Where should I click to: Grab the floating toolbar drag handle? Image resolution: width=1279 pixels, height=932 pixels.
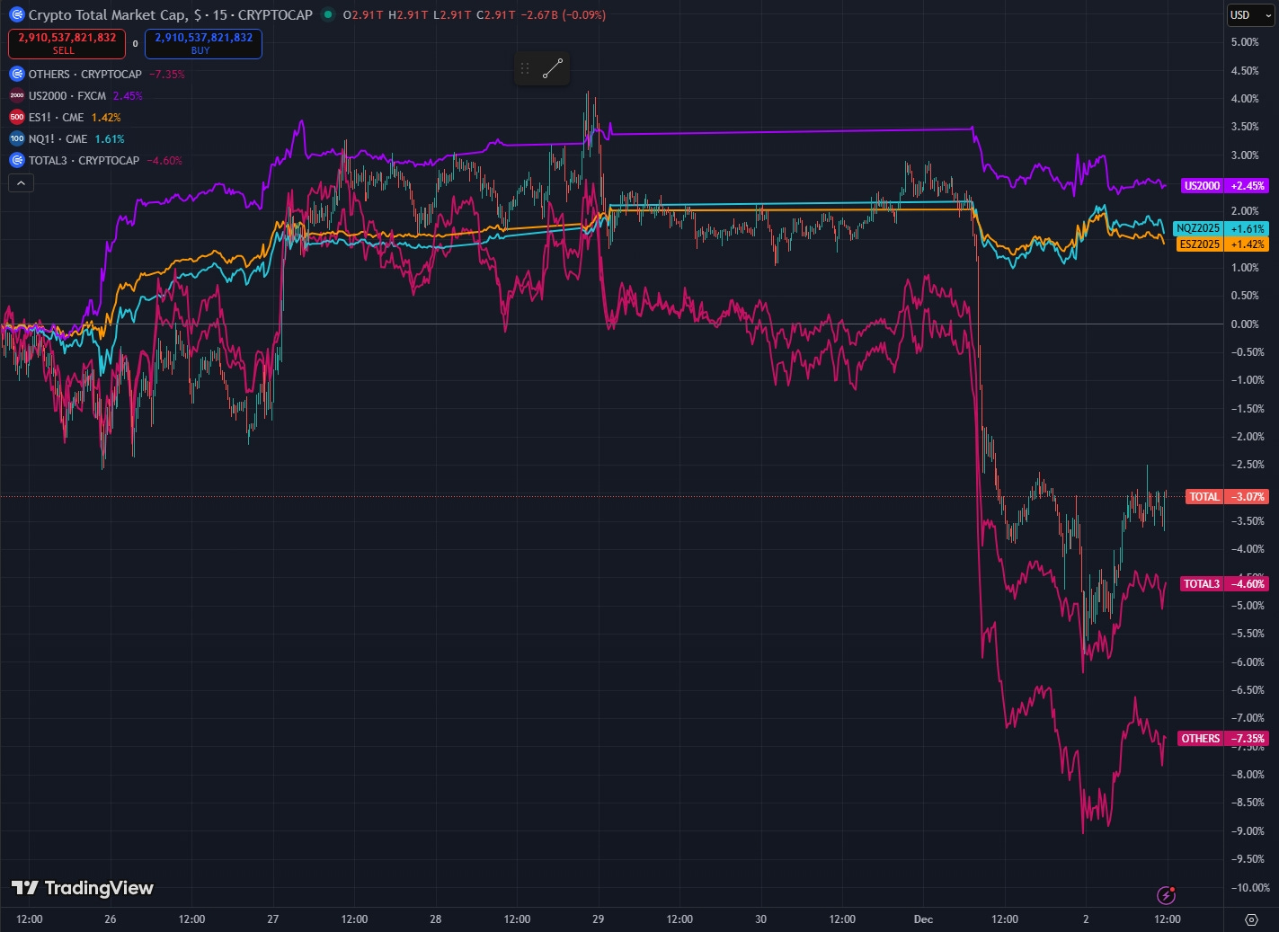[525, 68]
